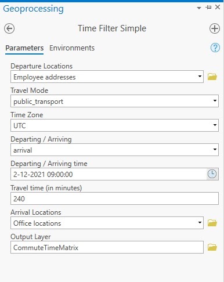Click the Geoprocessing pane title
Viewport: 224px width, 282px height.
pos(33,9)
